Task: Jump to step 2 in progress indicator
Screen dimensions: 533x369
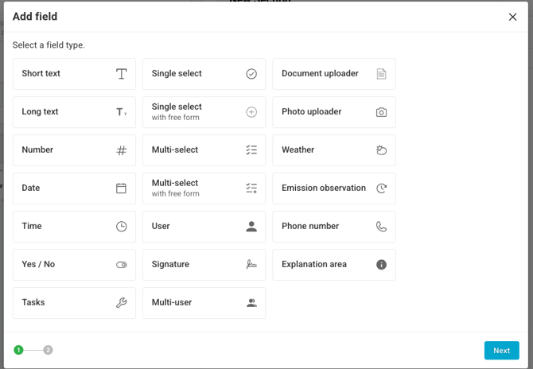Action: (49, 350)
